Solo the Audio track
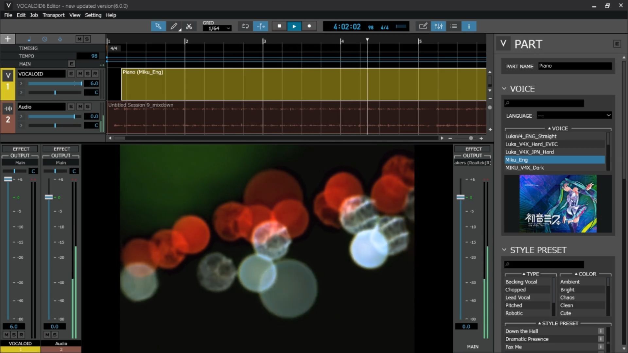Screen dimensions: 628x353 pyautogui.click(x=88, y=107)
